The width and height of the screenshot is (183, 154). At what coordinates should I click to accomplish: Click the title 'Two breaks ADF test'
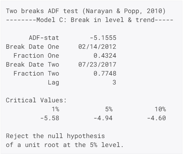(42, 11)
